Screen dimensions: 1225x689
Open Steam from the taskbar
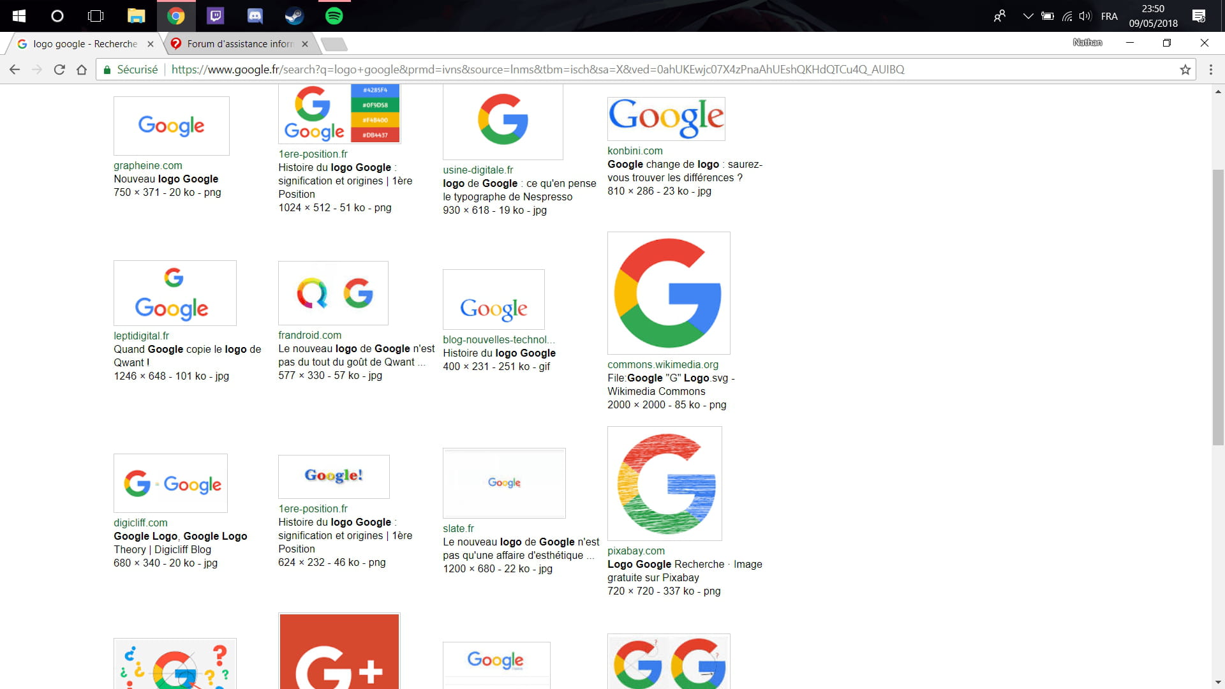coord(294,16)
